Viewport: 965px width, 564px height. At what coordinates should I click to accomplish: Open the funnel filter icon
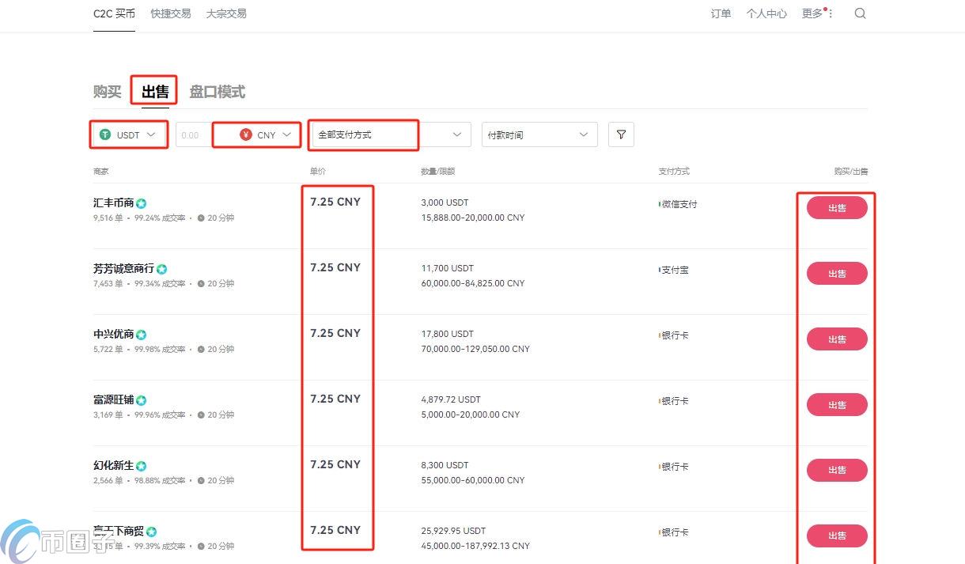click(621, 134)
